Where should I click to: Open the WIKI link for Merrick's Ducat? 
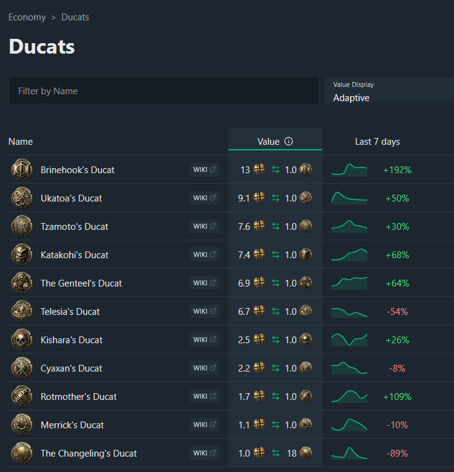[x=205, y=425]
